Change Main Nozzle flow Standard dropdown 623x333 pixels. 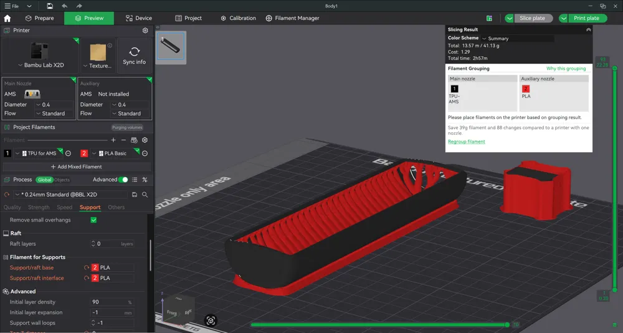click(x=54, y=113)
